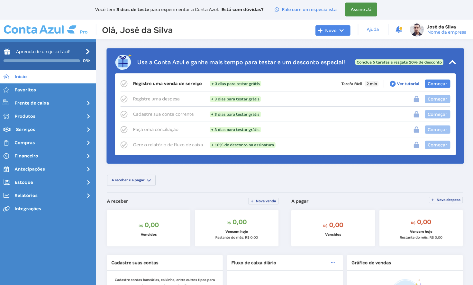Click the Integrações link icon
473x285 pixels.
tap(6, 209)
